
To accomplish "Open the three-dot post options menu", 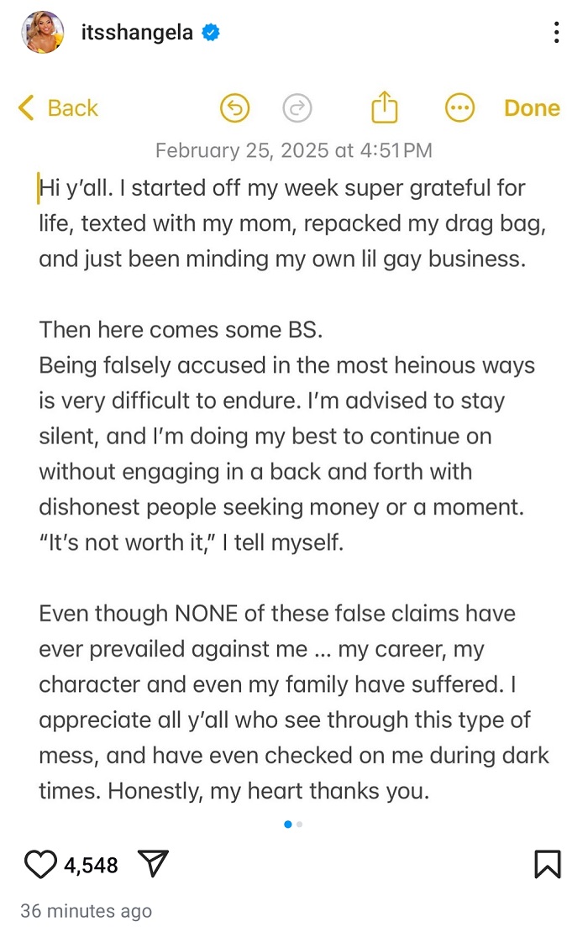I will pos(556,32).
